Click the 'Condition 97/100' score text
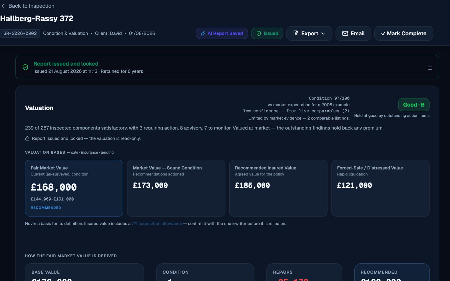The height and width of the screenshot is (281, 450). 329,98
